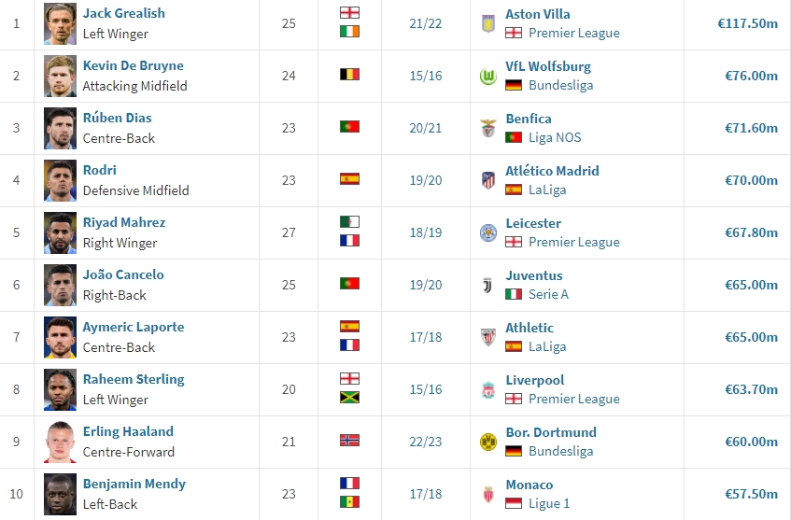
Task: Open the €117.50m transfer fee link
Action: 748,23
